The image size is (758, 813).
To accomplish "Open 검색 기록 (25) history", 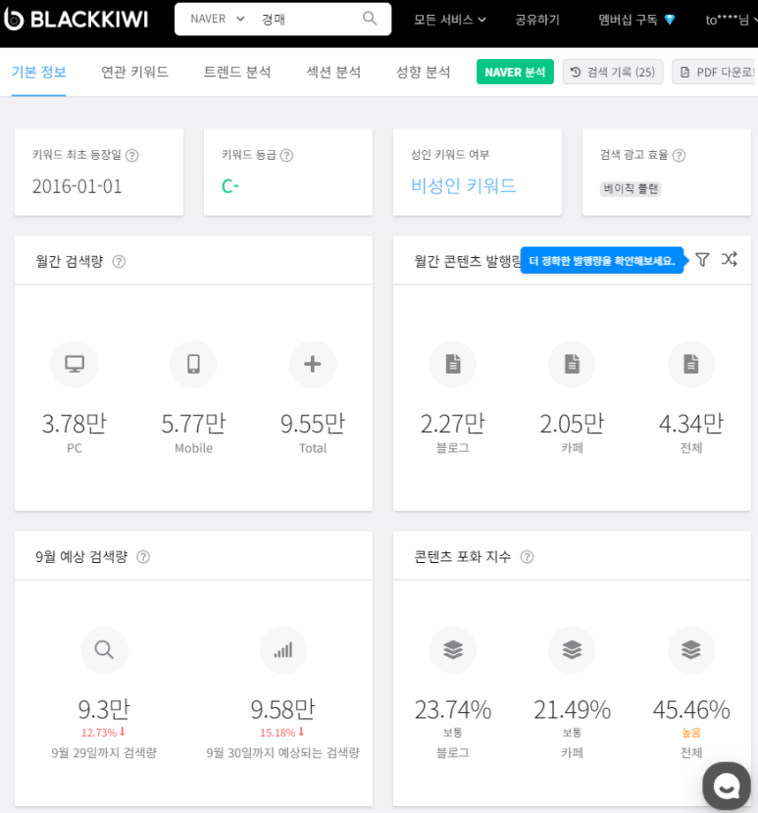I will (x=613, y=72).
